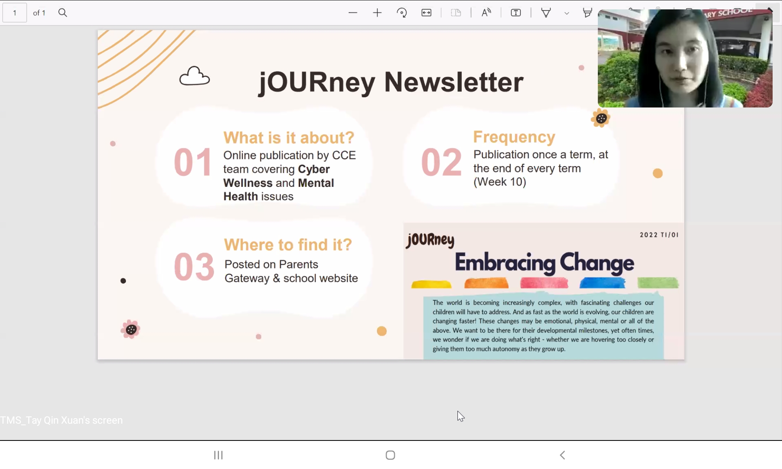
Task: Tap the Android home button
Action: [x=390, y=455]
